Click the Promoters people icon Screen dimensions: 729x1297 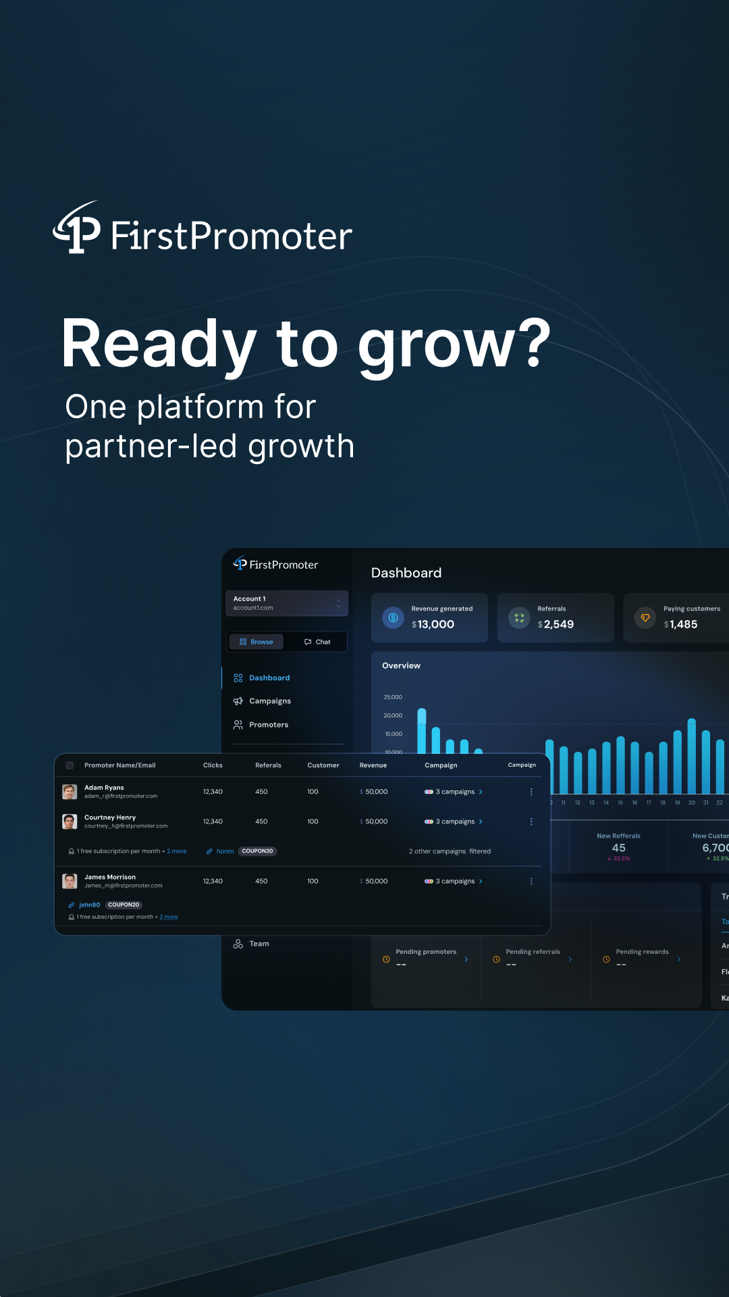tap(238, 725)
